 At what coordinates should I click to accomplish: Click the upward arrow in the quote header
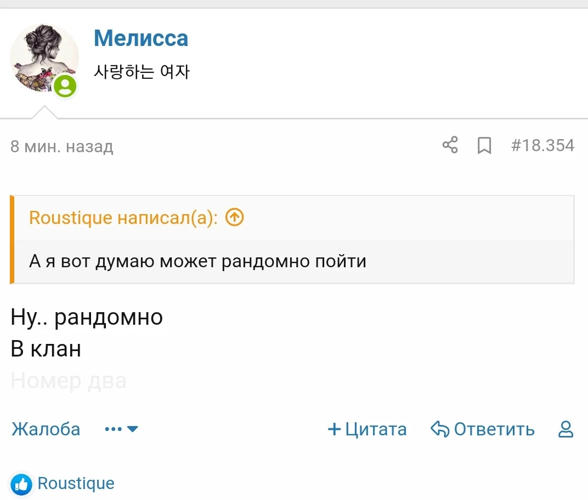[x=234, y=217]
